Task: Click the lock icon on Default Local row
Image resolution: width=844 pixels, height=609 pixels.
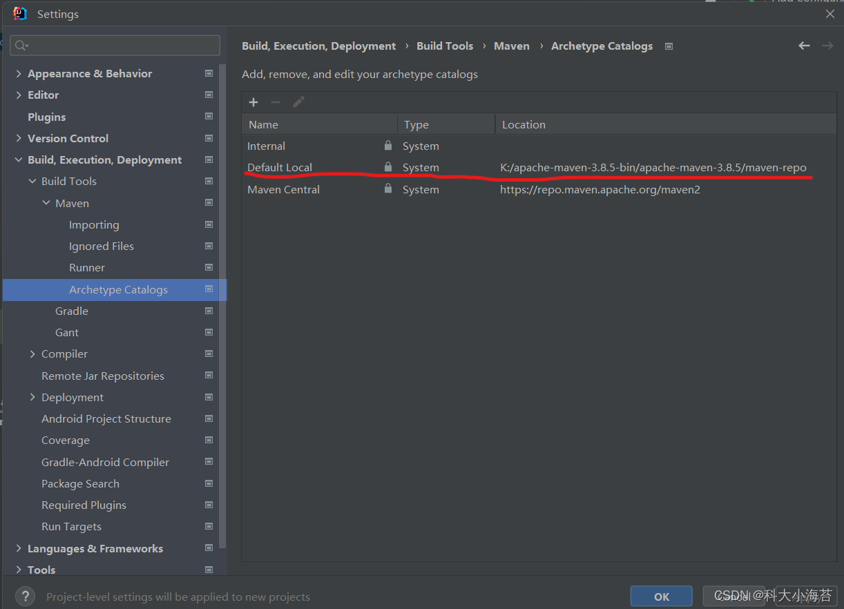Action: click(388, 167)
